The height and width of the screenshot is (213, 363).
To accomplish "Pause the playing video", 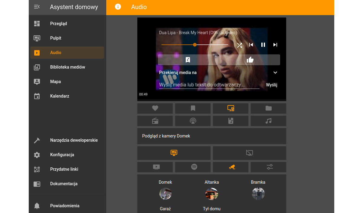I will click(x=263, y=45).
